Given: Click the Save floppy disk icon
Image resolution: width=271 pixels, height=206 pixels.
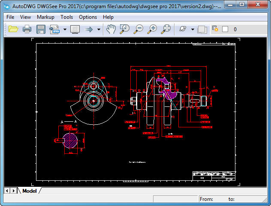Looking at the screenshot, I should click(x=41, y=29).
